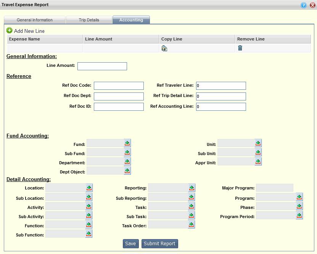Viewport: 317px width, 254px height.
Task: Click the Submit Report button
Action: point(160,243)
